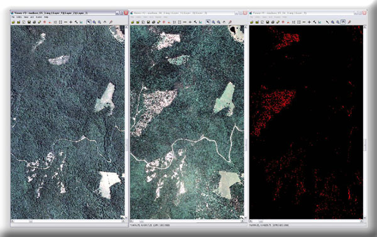Click the red eraser icon in the right viewer
The width and height of the screenshot is (377, 237).
tap(288, 22)
